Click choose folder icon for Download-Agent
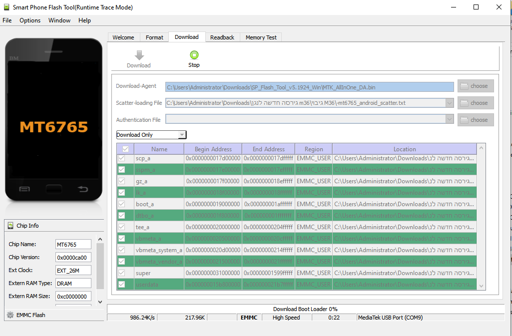Viewport: 512px width, 336px height. point(465,86)
